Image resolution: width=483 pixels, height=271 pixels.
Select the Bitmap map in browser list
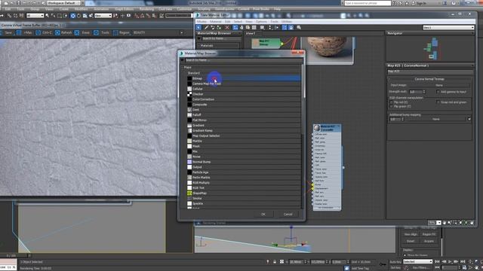pos(243,78)
